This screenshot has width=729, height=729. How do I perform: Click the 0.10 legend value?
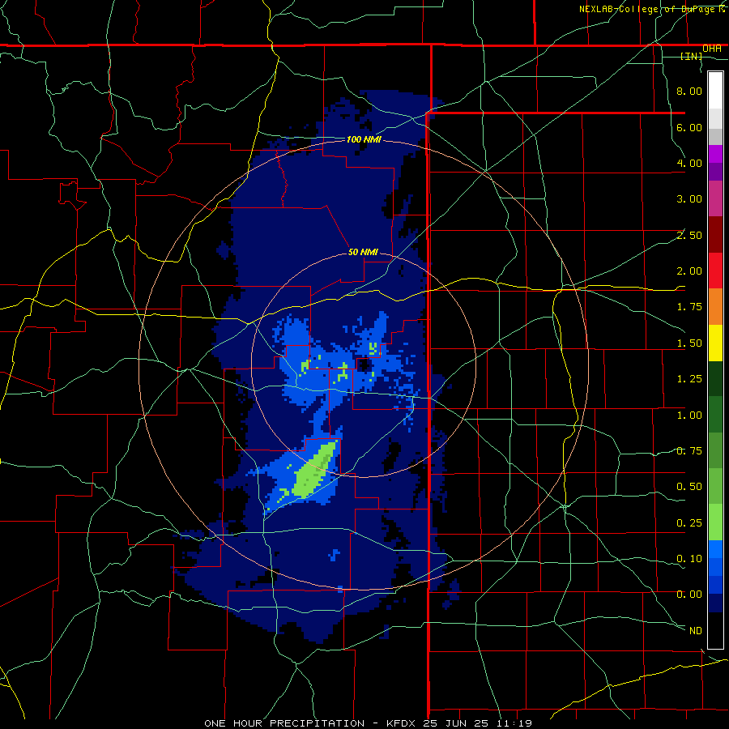[689, 559]
